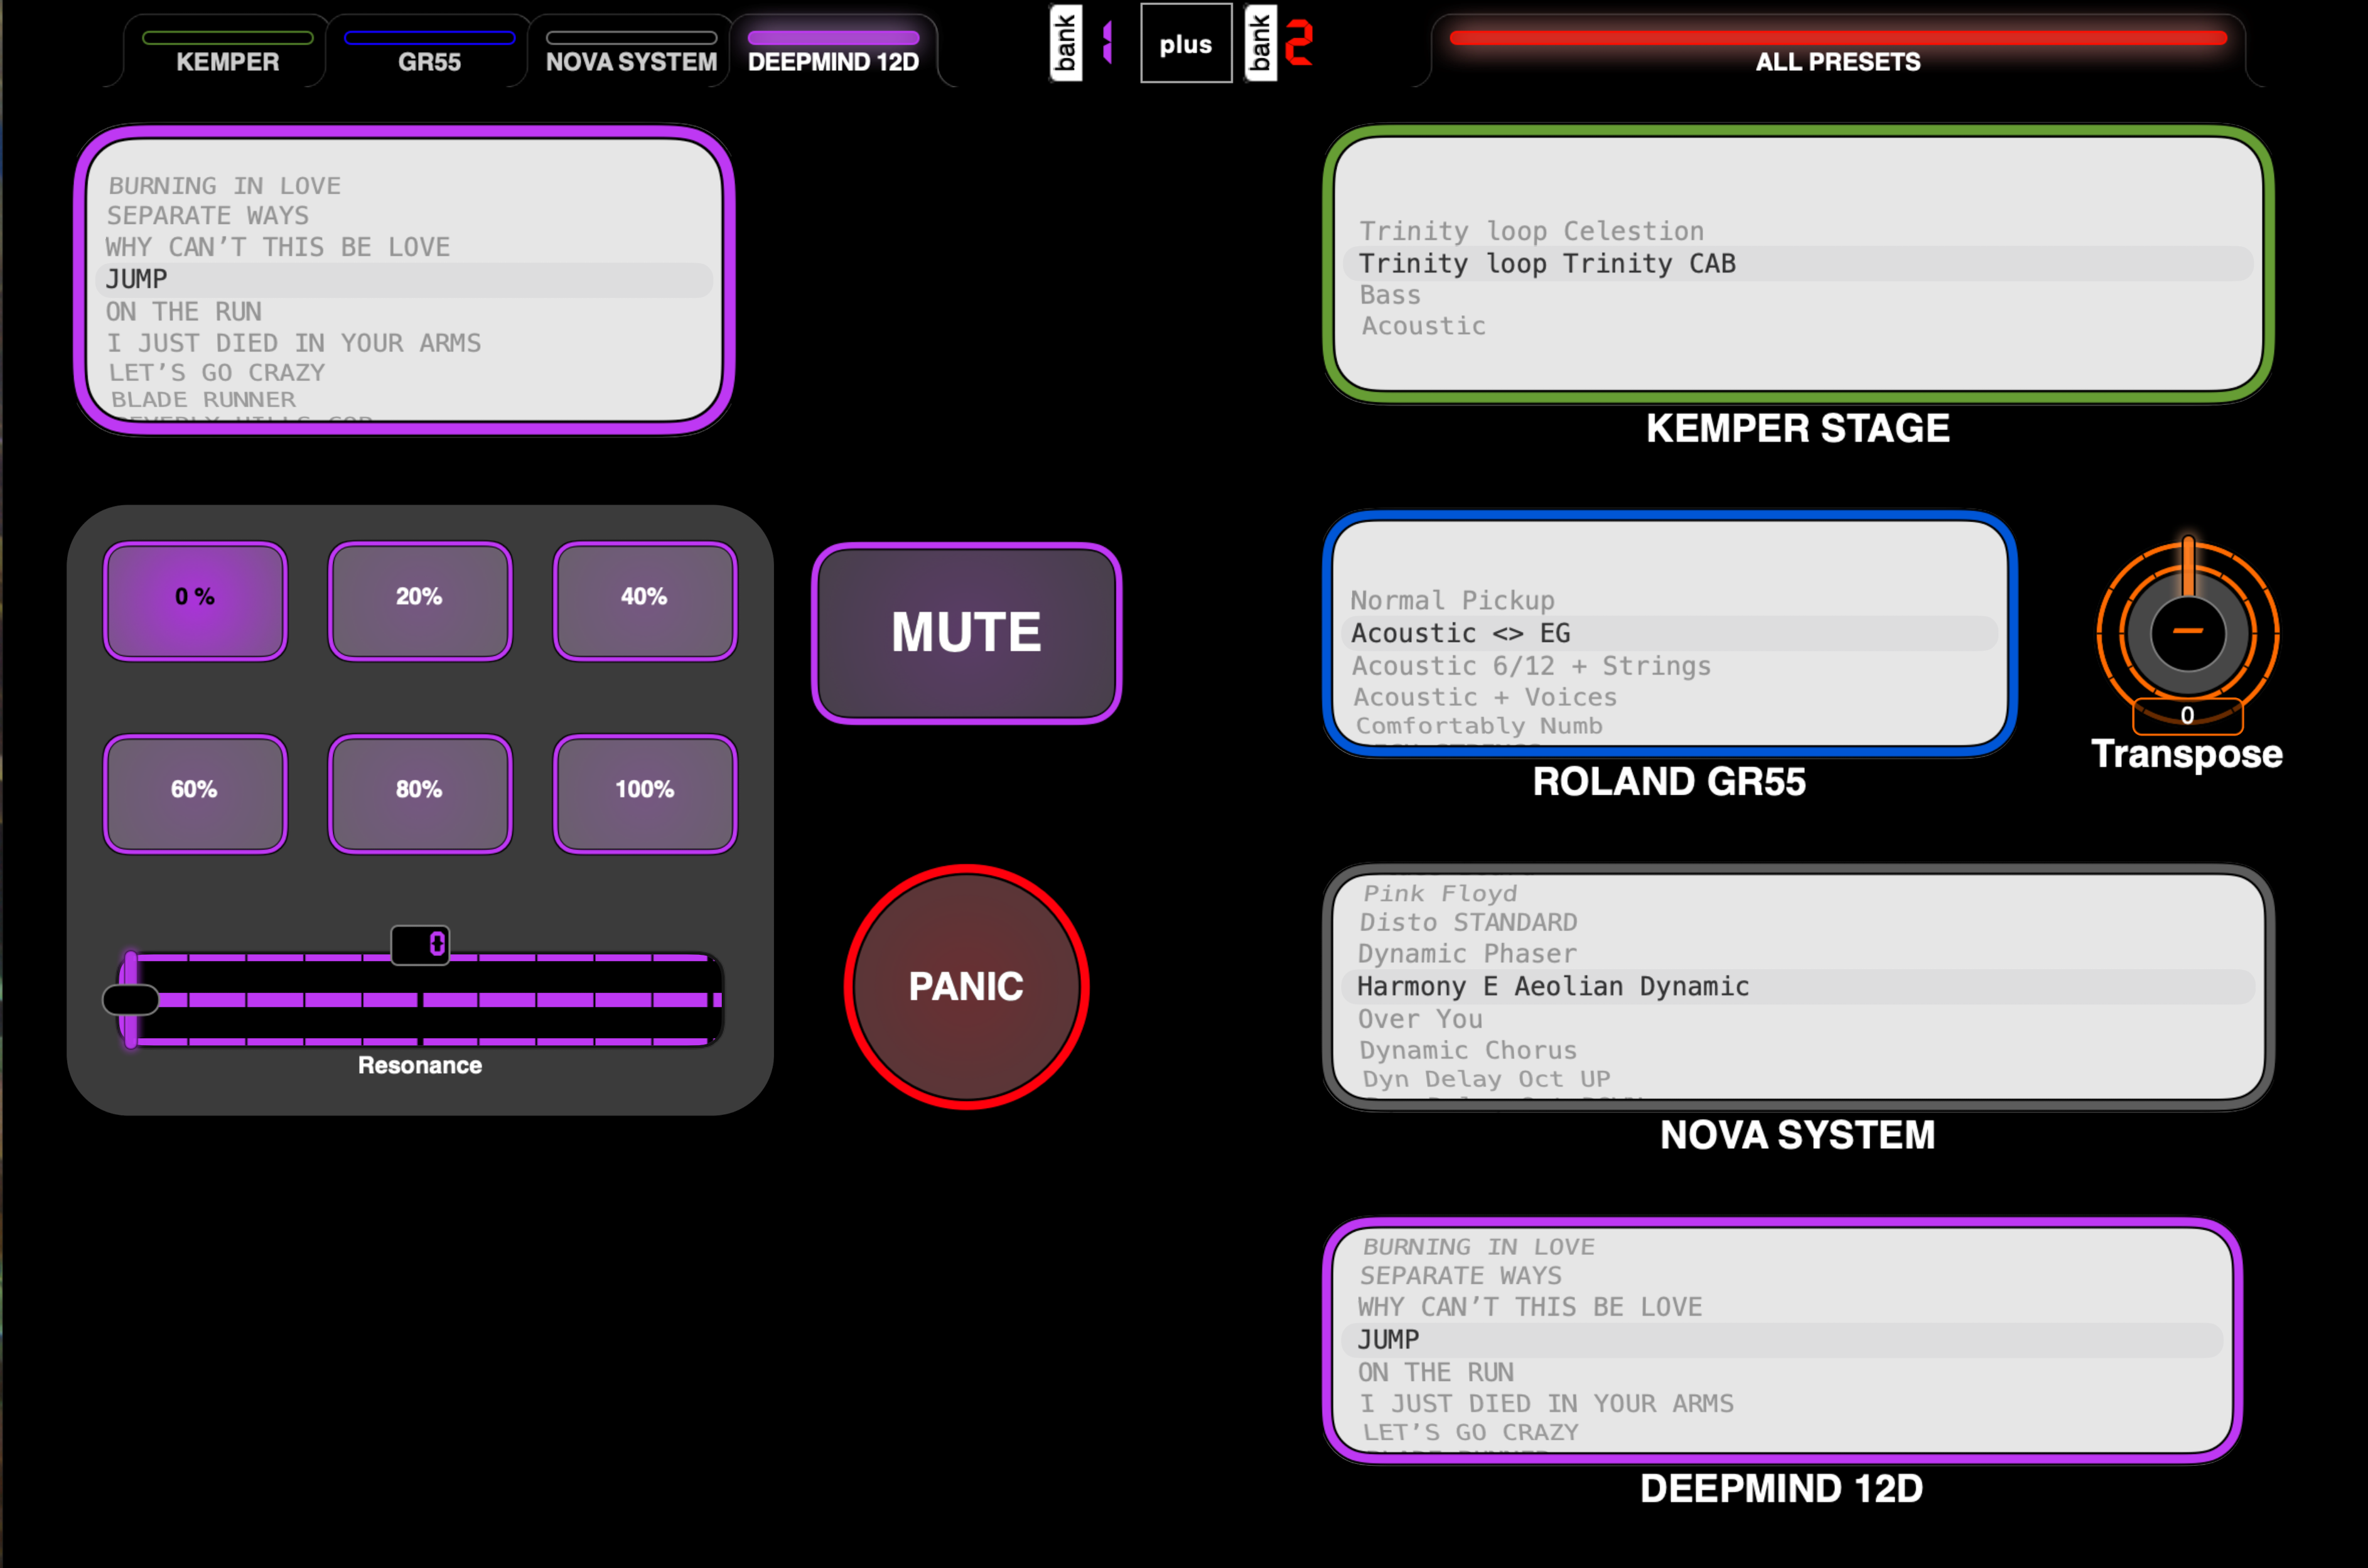Toggle the MUTE button

point(966,633)
